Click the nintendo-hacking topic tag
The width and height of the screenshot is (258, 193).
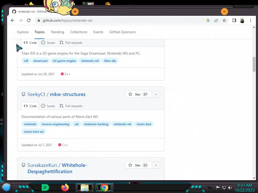tap(96, 124)
